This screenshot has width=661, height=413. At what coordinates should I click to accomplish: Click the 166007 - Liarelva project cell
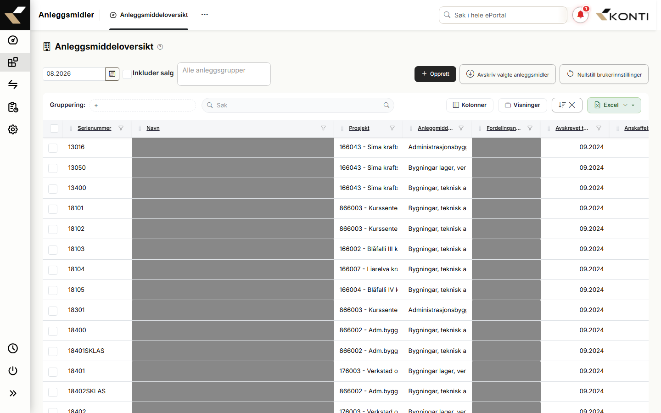[x=369, y=269]
